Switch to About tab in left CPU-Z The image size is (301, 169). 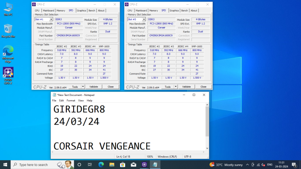point(101,11)
